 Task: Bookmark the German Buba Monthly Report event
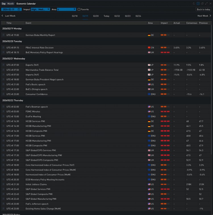click(x=3, y=35)
